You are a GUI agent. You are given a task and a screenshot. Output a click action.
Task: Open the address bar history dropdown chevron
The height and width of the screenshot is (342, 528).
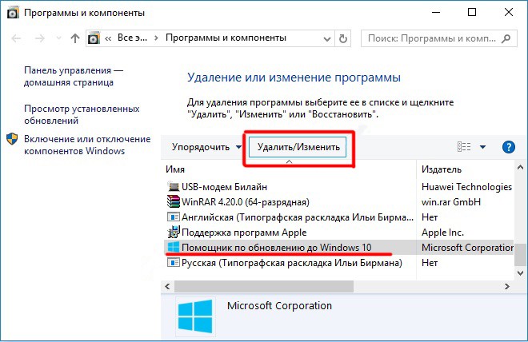click(326, 38)
